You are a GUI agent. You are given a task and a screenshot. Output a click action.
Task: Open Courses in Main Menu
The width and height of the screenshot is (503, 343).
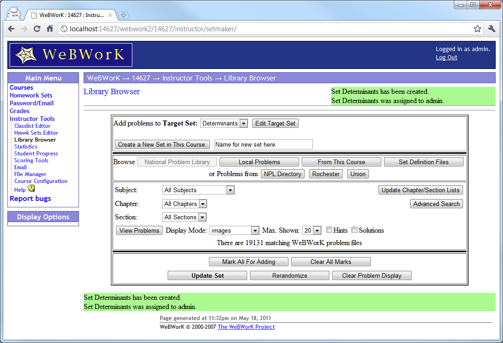(22, 87)
